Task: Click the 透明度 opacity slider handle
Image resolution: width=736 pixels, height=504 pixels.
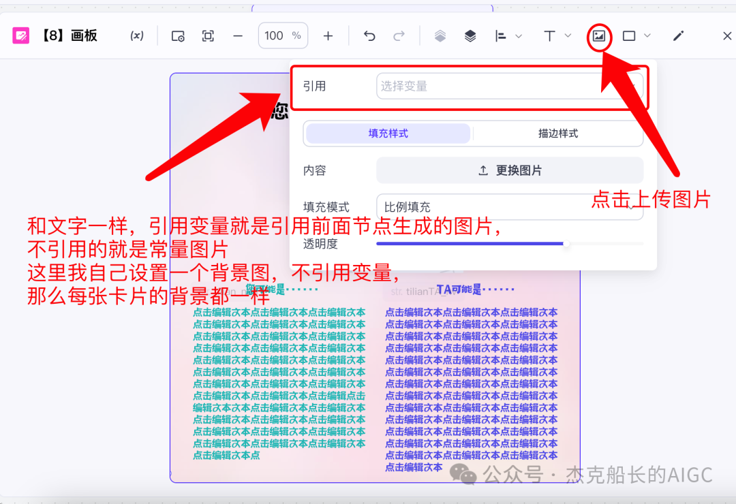Action: [566, 244]
